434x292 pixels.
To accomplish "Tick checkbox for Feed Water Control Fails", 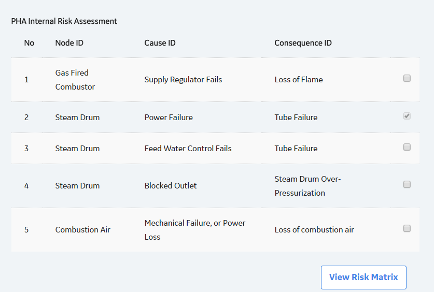I will [x=407, y=147].
